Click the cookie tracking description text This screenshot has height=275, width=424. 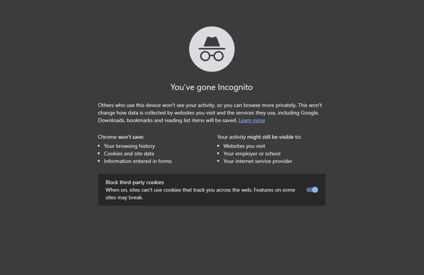pos(200,194)
